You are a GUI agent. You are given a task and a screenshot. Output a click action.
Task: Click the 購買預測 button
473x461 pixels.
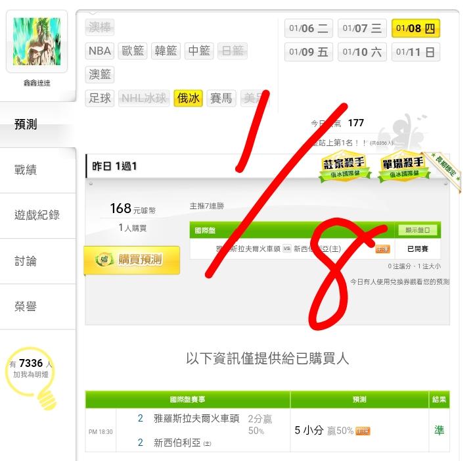[132, 260]
